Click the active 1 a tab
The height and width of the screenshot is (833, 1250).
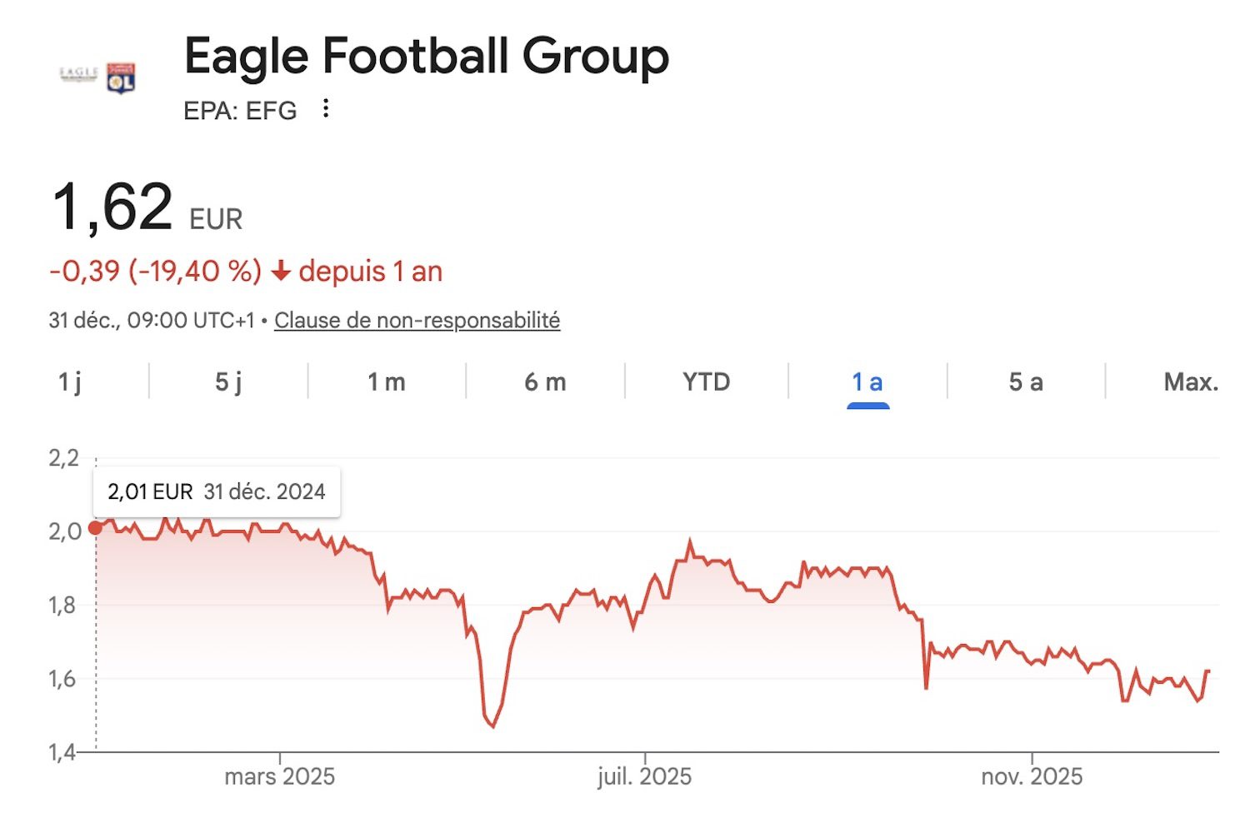click(867, 382)
